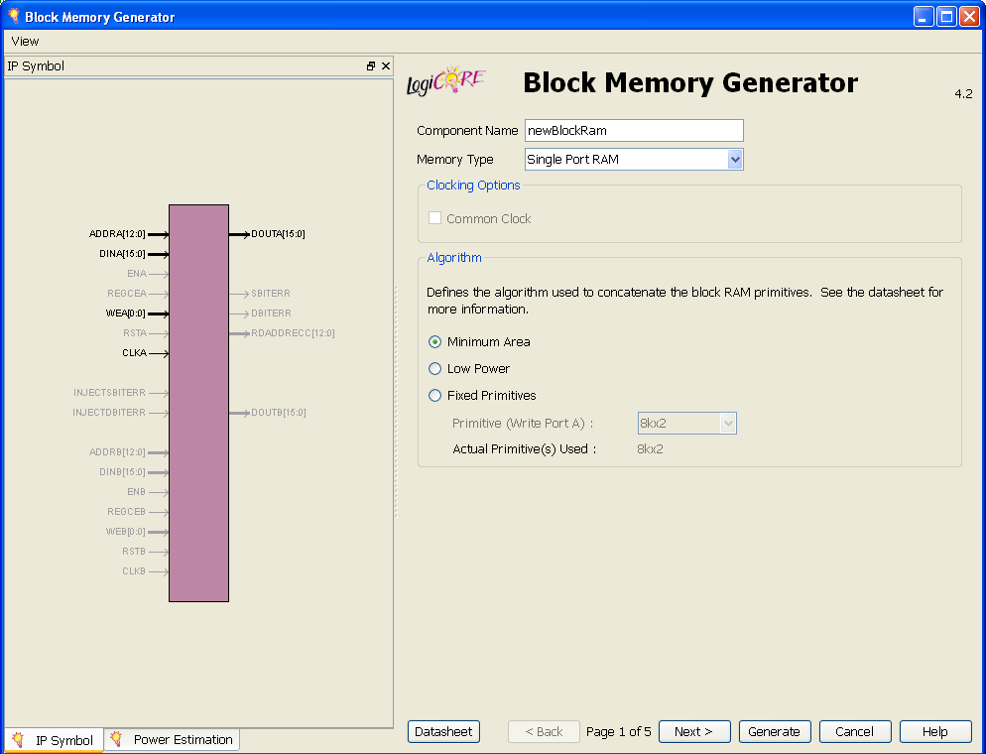Click the Algorithm group label
The width and height of the screenshot is (986, 754).
454,258
